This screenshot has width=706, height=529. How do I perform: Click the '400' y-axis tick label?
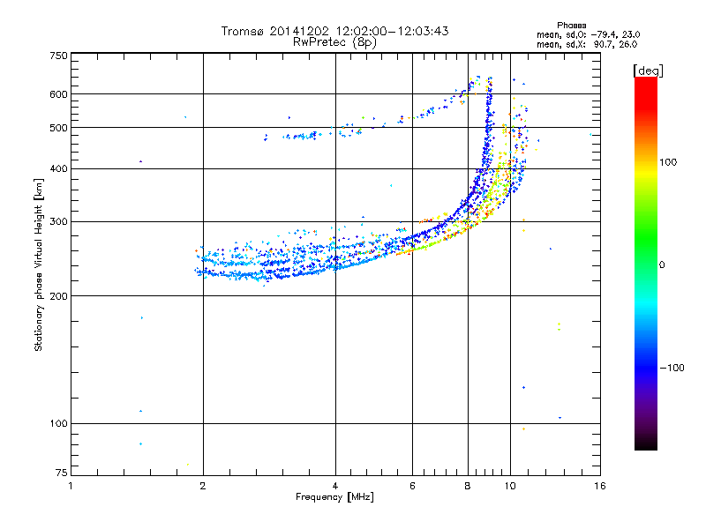[x=58, y=169]
